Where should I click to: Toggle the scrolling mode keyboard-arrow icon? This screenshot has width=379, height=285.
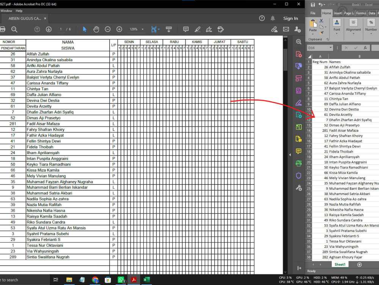pyautogui.click(x=169, y=29)
